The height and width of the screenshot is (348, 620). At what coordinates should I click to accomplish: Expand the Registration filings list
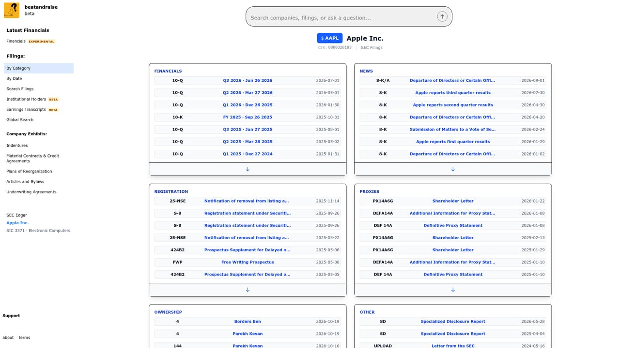[x=248, y=290]
